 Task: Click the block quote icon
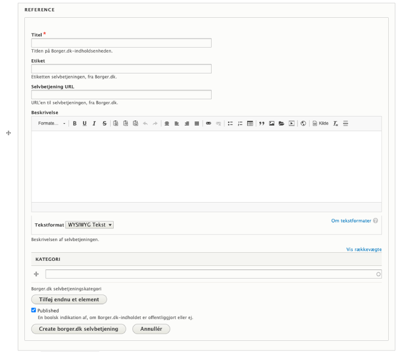[262, 124]
